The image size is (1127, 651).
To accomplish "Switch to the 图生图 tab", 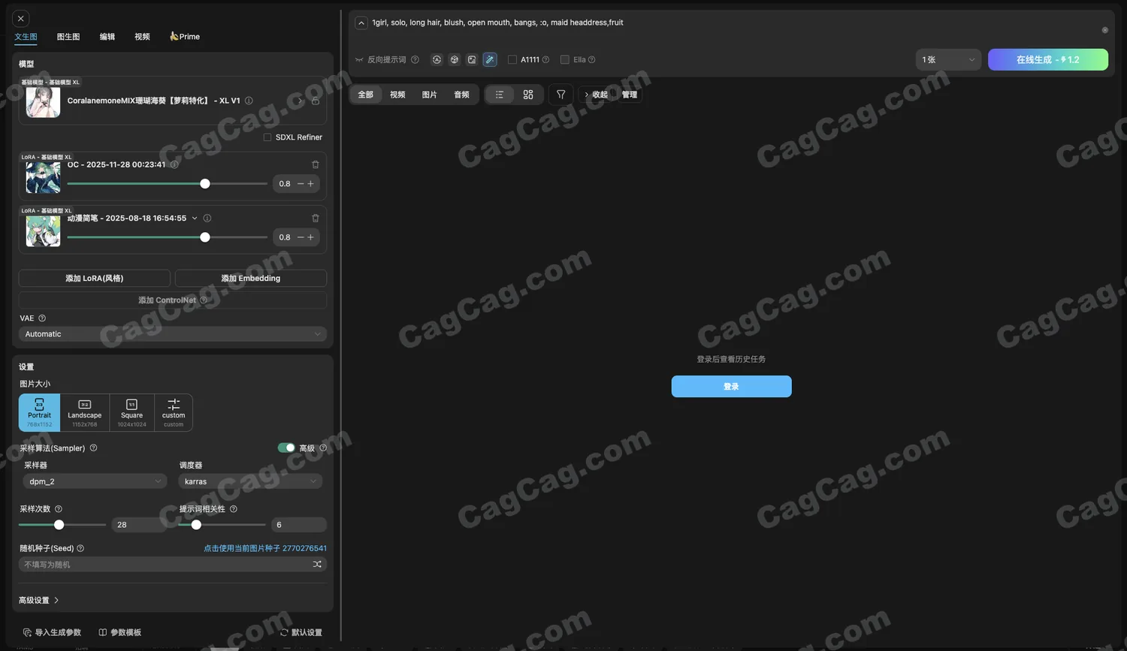I will (68, 37).
